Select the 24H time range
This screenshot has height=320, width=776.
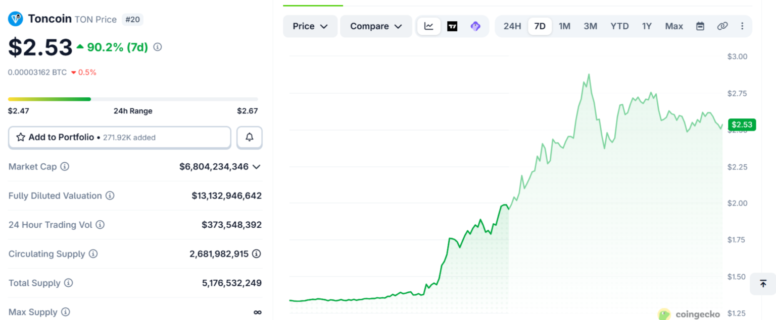pos(512,26)
